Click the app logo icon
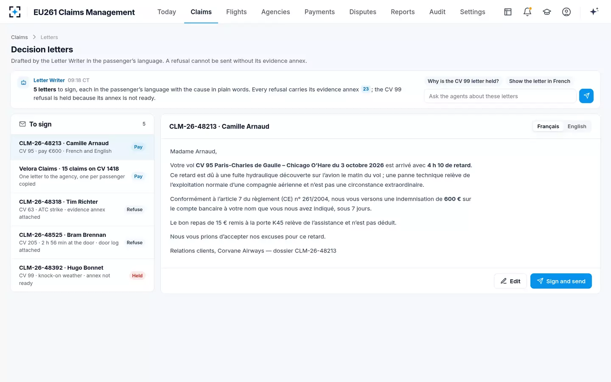This screenshot has width=611, height=382. pos(15,12)
